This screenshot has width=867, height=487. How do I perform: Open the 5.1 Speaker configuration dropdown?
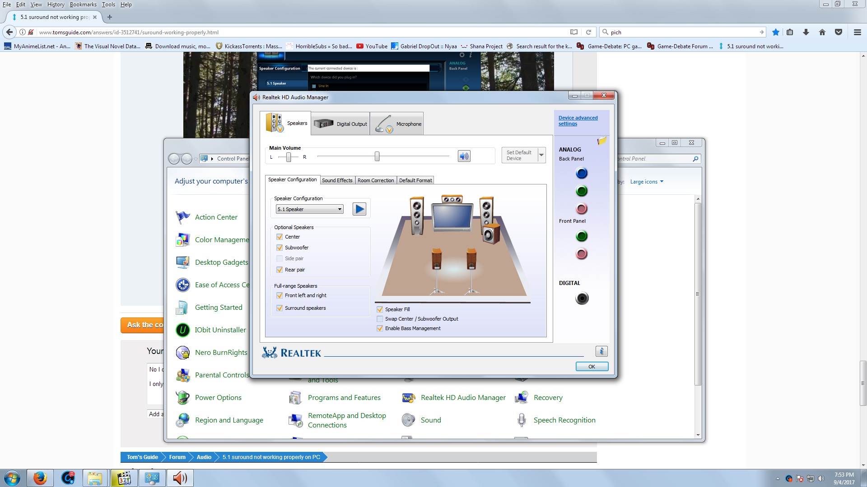(310, 209)
